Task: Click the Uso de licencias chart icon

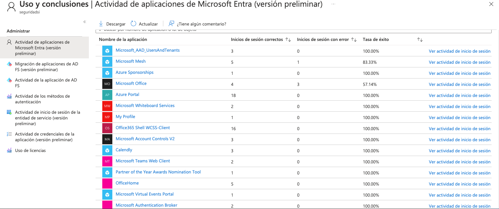Action: pyautogui.click(x=9, y=151)
